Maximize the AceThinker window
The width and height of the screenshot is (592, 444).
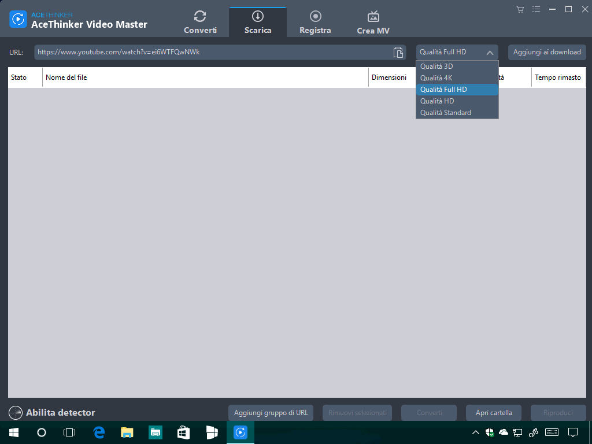point(569,9)
